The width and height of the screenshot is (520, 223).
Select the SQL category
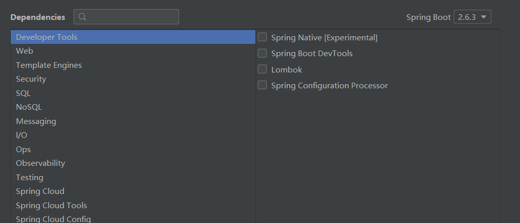coord(133,93)
